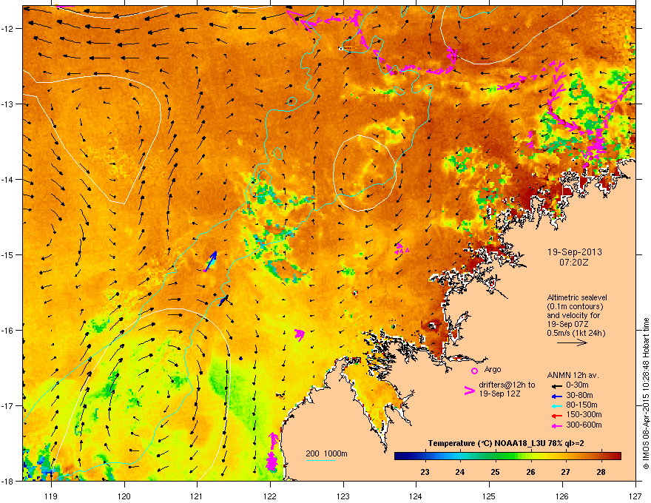Click longitude axis label 119
The height and width of the screenshot is (503, 651).
click(x=51, y=496)
